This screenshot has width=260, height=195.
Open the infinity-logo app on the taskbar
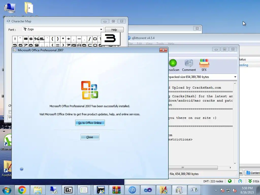coord(148,190)
